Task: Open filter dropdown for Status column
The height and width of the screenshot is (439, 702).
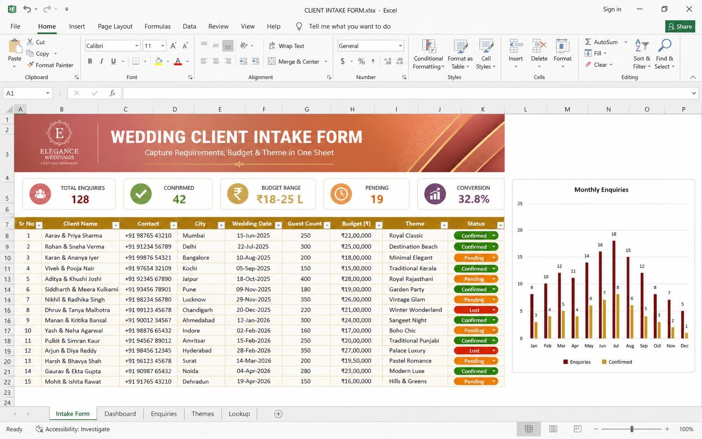Action: point(500,225)
